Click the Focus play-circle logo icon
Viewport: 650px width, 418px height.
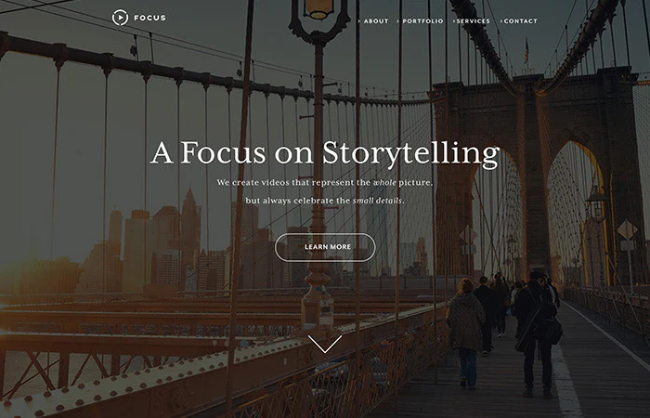coord(120,18)
